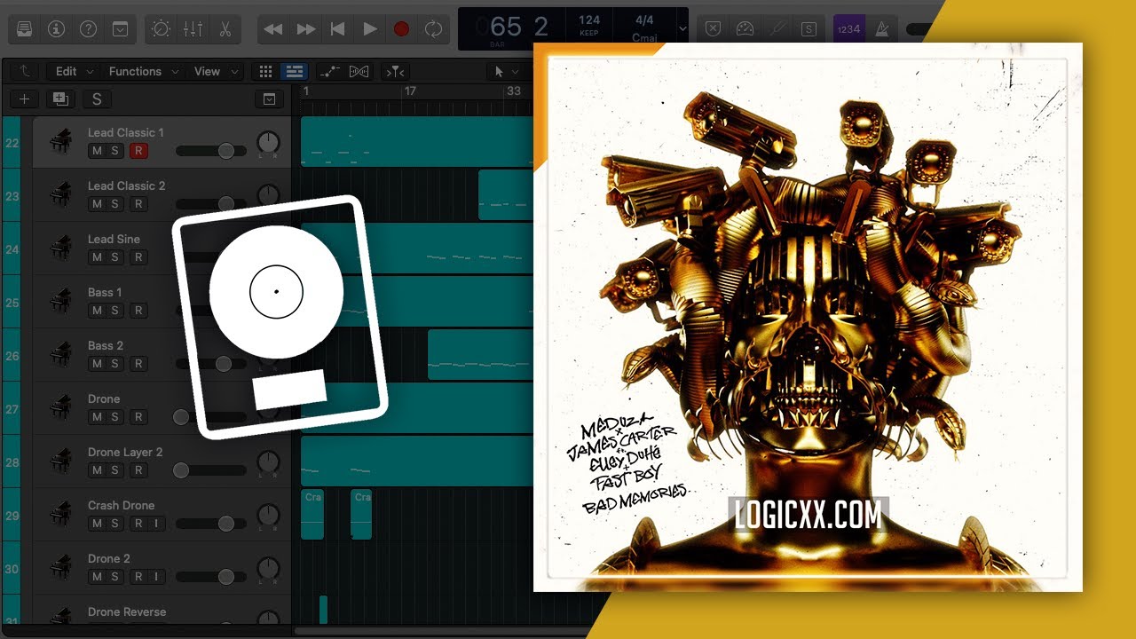Switch to the highlighted list view button
The height and width of the screenshot is (639, 1136).
[x=294, y=72]
